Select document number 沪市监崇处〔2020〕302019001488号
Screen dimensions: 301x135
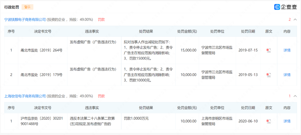pos(42,121)
